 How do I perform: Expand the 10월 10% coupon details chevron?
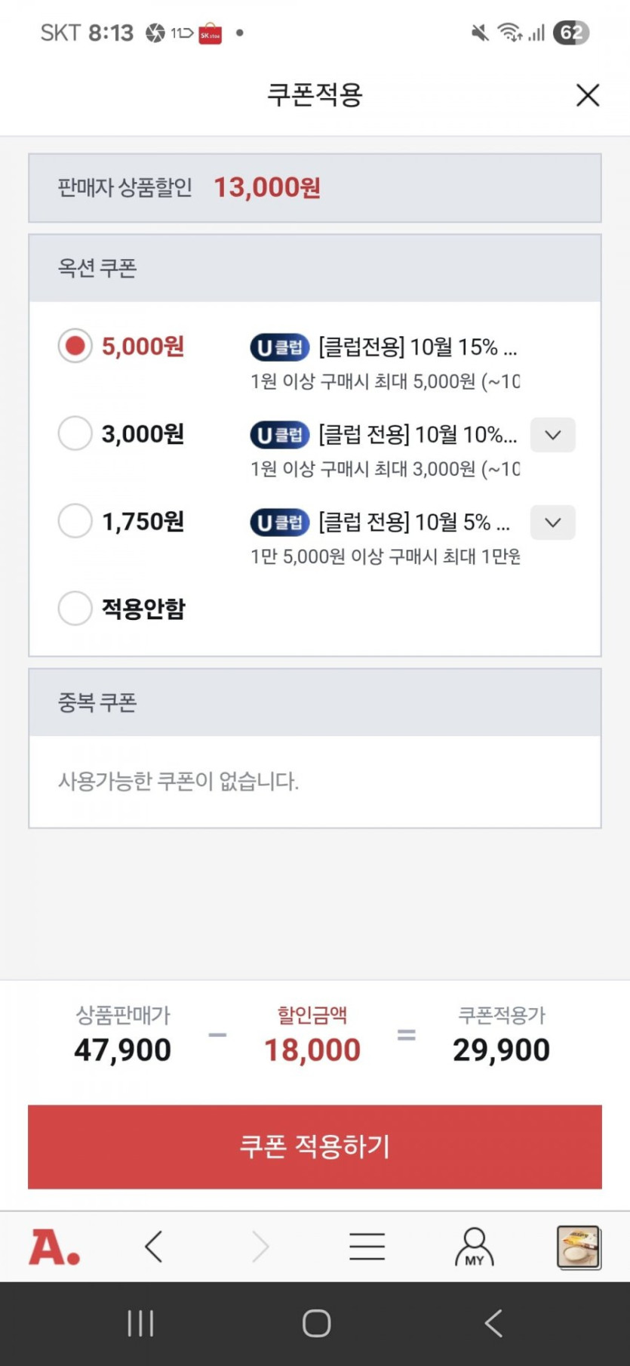[x=552, y=435]
